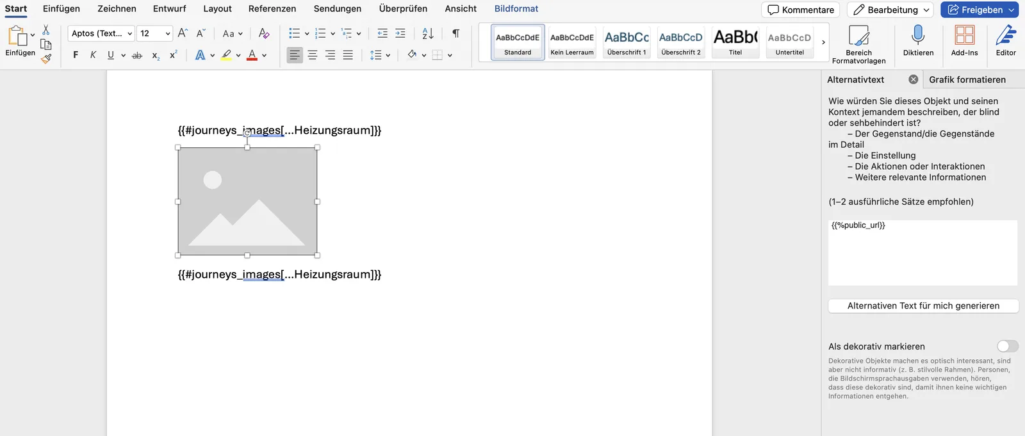Sort text A to Z icon
This screenshot has height=436, width=1025.
pyautogui.click(x=428, y=33)
